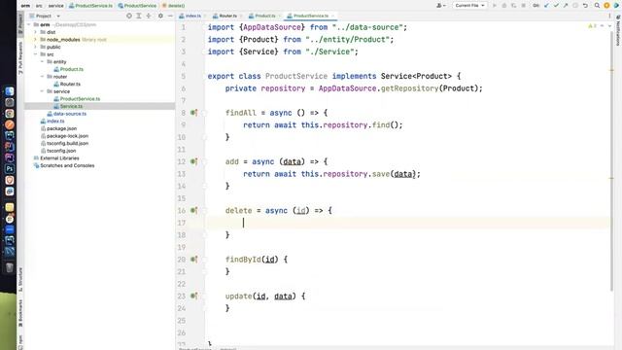Click the Git push arrow icon

pyautogui.click(x=566, y=6)
